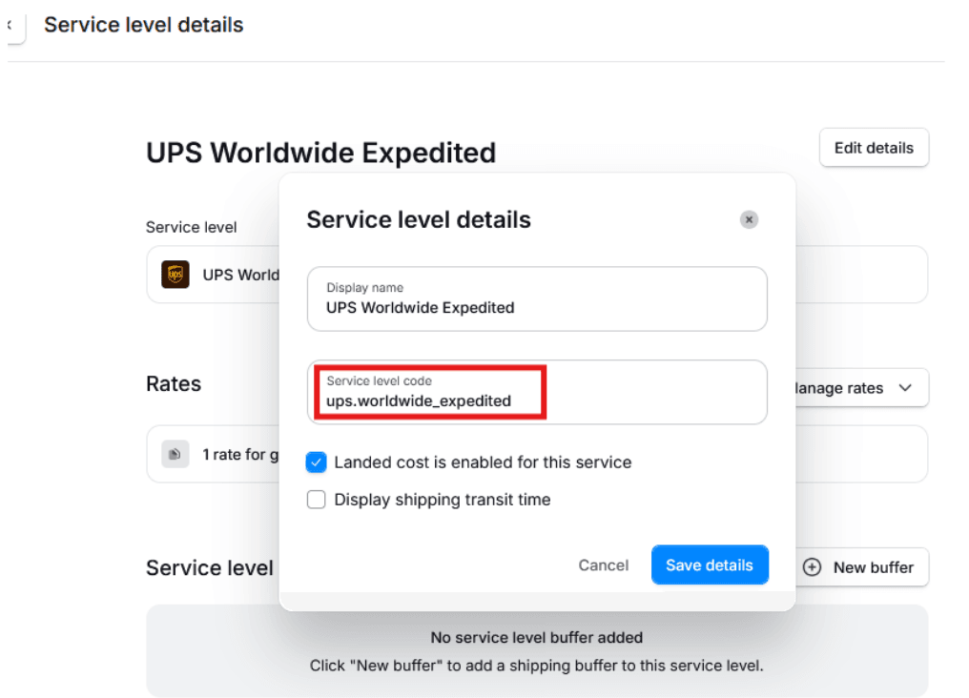This screenshot has width=969, height=698.
Task: Click the back chevron beside the page title
Action: 11,25
